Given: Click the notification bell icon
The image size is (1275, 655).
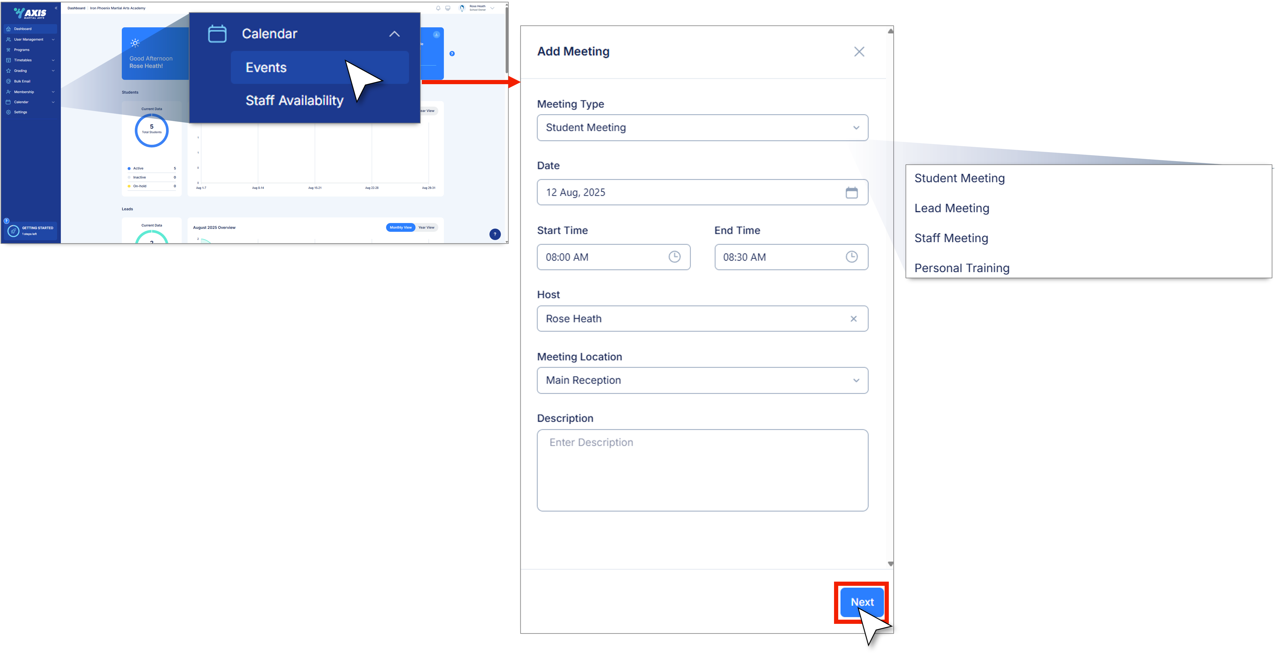Looking at the screenshot, I should [438, 8].
